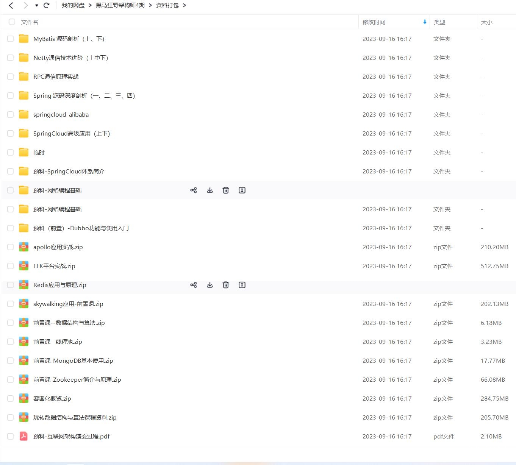The width and height of the screenshot is (516, 465).
Task: Sort by 修改时间 column header
Action: (374, 22)
